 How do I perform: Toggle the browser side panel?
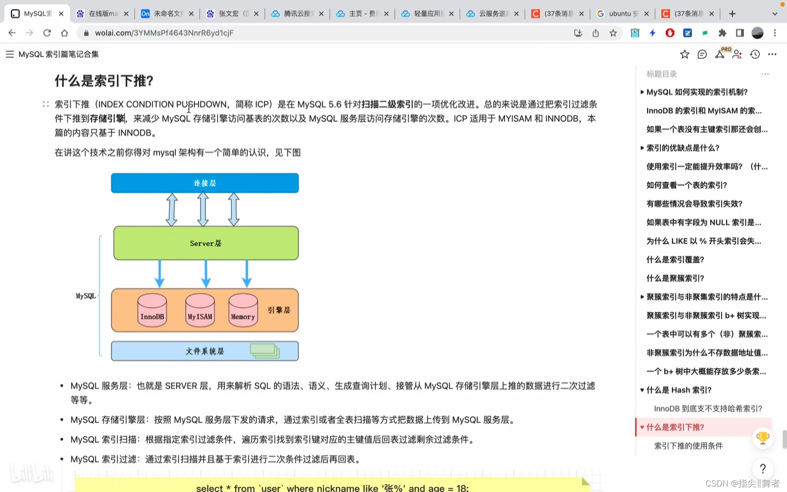coord(740,33)
